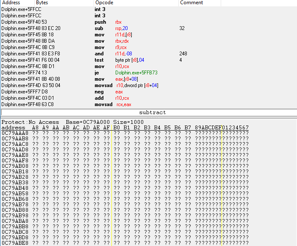
Task: Click the Opcode column header
Action: 104,3
